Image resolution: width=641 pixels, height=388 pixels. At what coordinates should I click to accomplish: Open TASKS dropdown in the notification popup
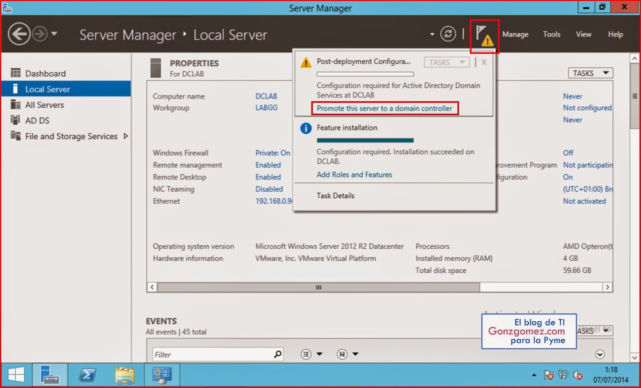point(447,62)
